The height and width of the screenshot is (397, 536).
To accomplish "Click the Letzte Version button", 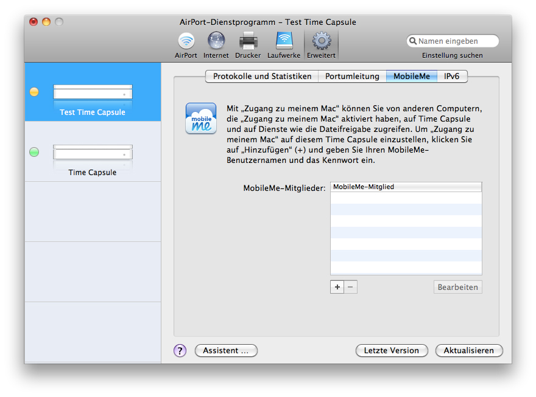I will tap(392, 350).
